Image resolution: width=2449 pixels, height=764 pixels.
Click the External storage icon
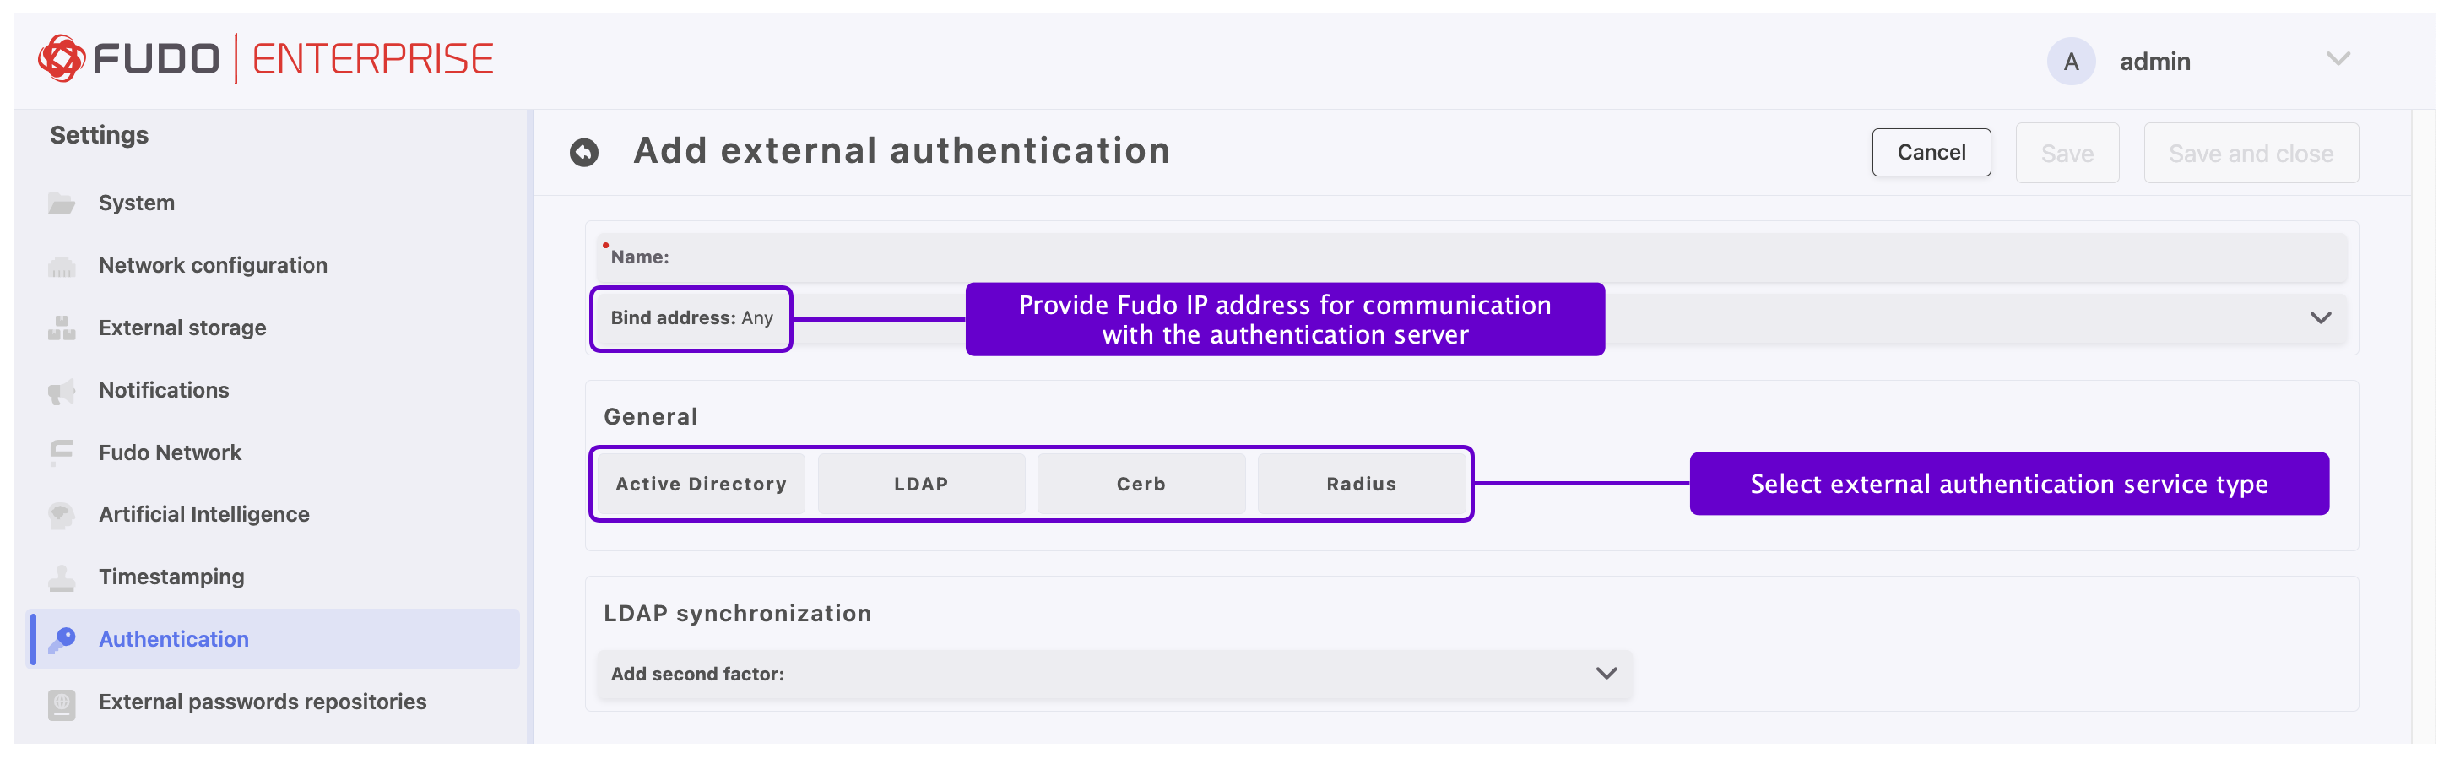(62, 327)
